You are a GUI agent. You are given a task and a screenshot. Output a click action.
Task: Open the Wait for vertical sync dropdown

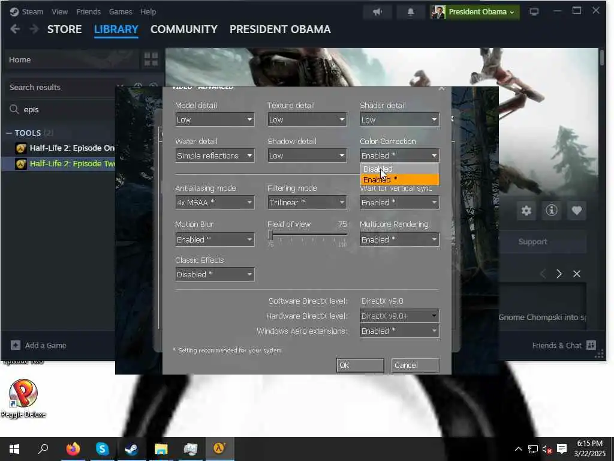[400, 203]
